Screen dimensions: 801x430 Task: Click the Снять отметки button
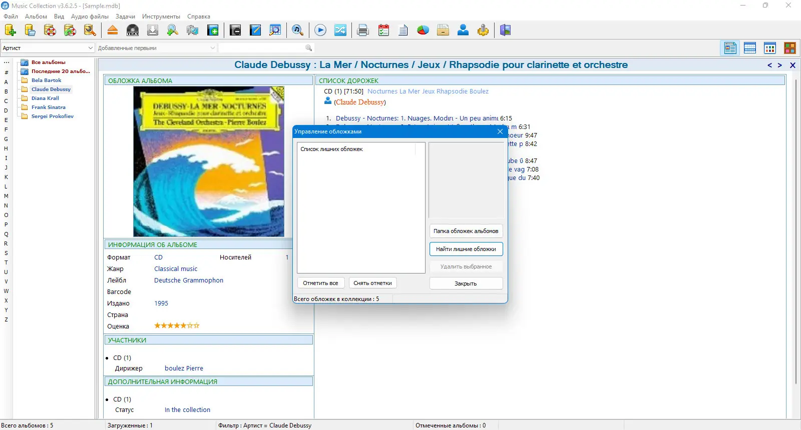[372, 283]
